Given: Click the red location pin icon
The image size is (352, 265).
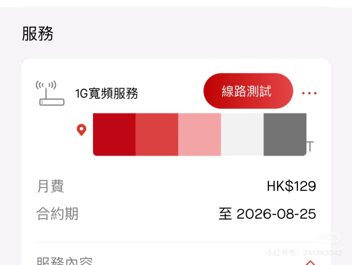Looking at the screenshot, I should [81, 130].
